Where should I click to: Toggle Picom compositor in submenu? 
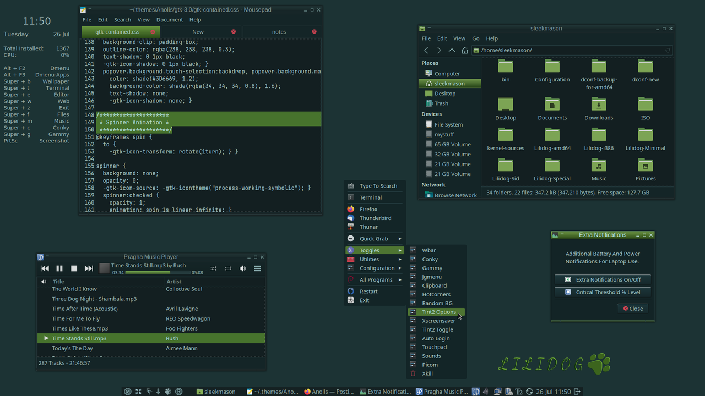pyautogui.click(x=437, y=365)
